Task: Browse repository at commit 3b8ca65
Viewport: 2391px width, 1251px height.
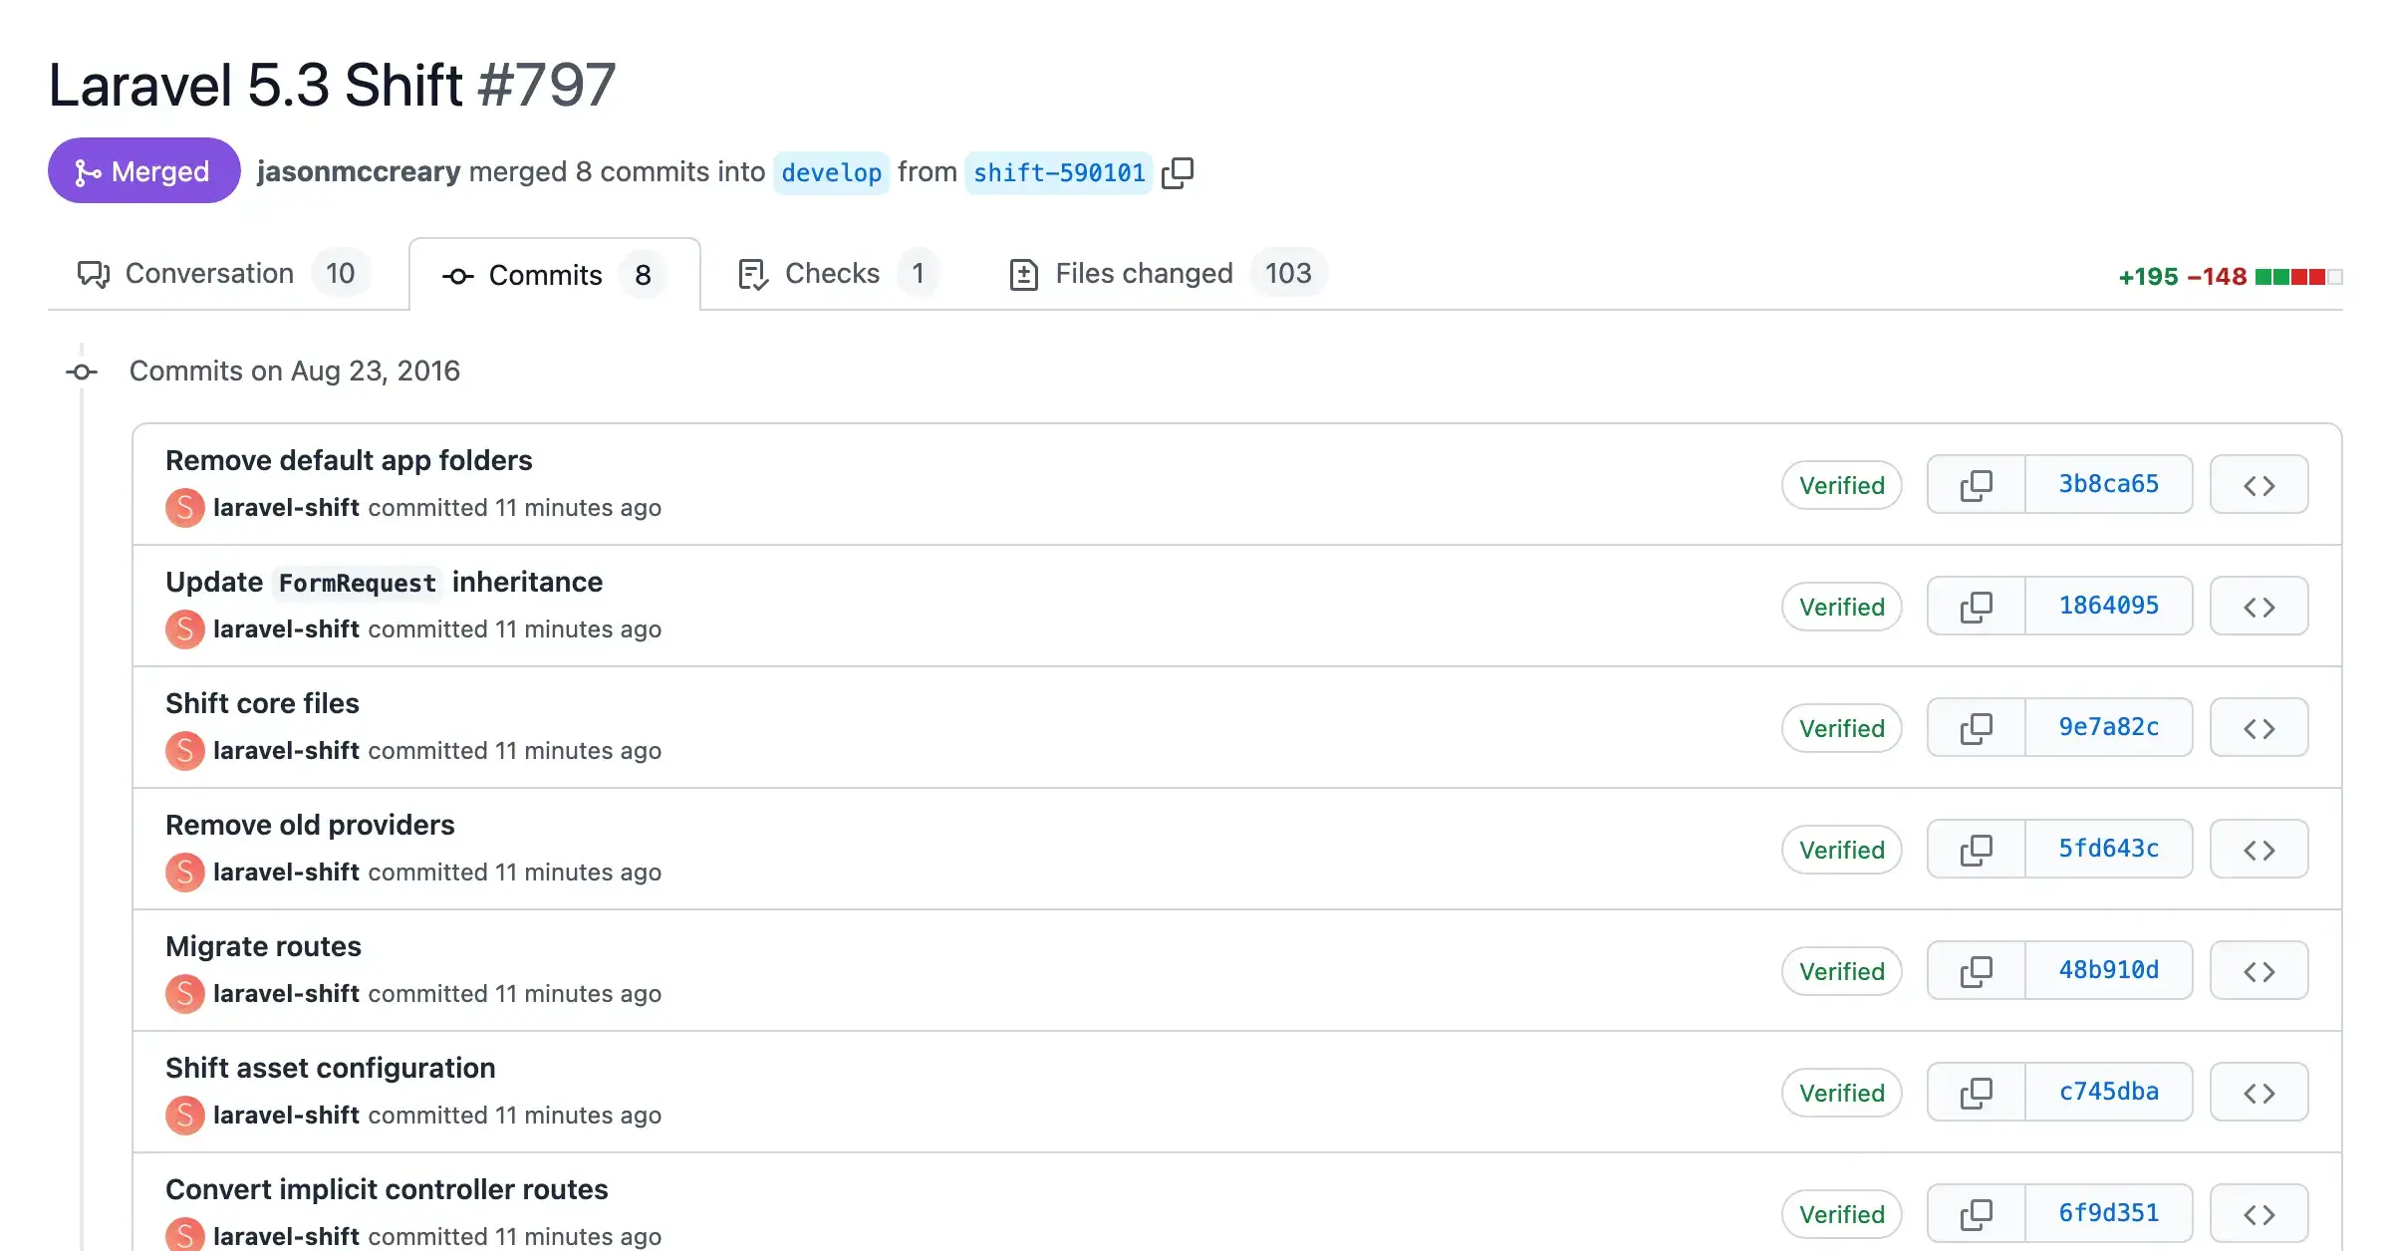Action: tap(2258, 485)
